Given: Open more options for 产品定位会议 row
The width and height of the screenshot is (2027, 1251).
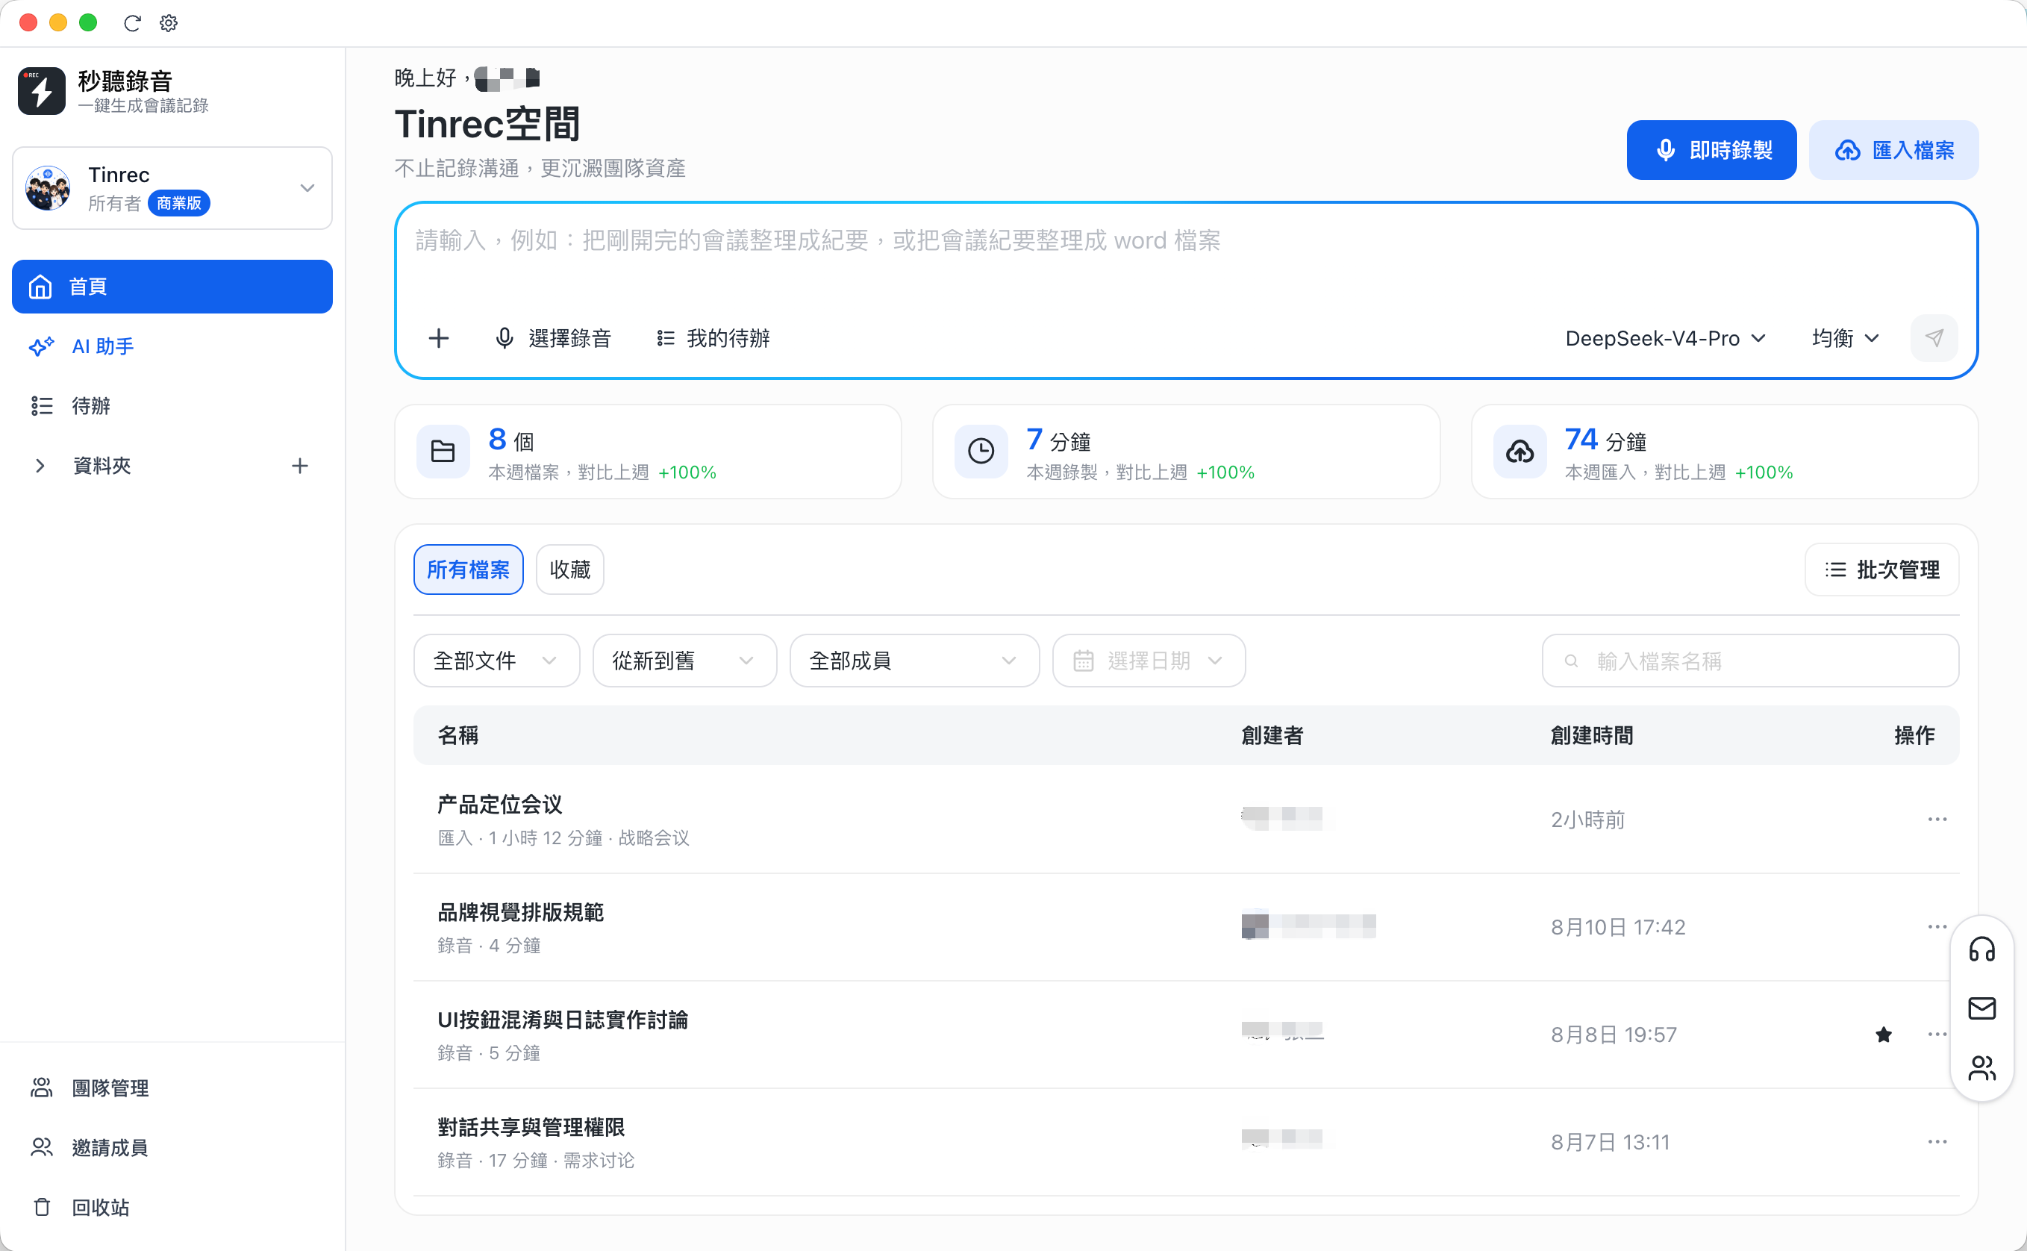Looking at the screenshot, I should 1937,819.
